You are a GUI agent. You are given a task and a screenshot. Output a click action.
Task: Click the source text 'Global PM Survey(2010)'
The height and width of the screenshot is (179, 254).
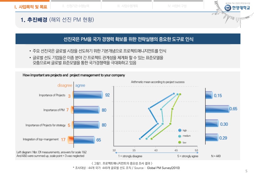pos(163,168)
